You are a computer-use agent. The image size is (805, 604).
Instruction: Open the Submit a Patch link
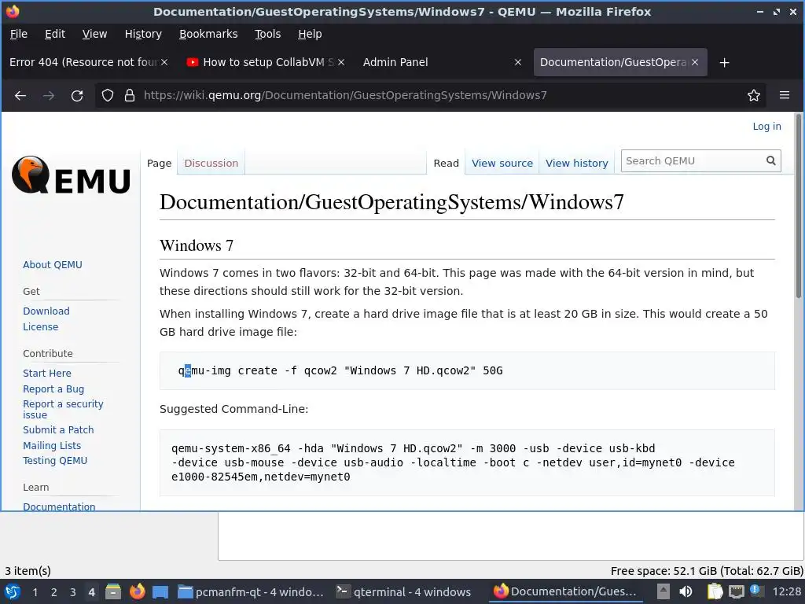tap(58, 430)
